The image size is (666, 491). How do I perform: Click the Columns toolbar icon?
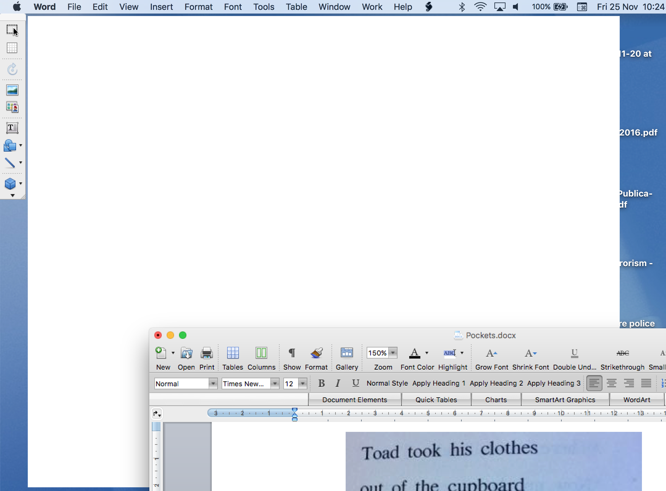261,353
